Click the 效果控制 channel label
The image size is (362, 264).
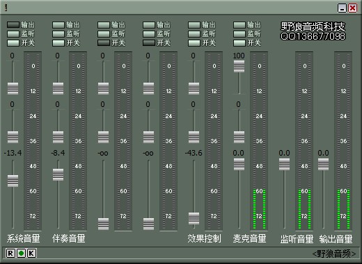coord(204,238)
